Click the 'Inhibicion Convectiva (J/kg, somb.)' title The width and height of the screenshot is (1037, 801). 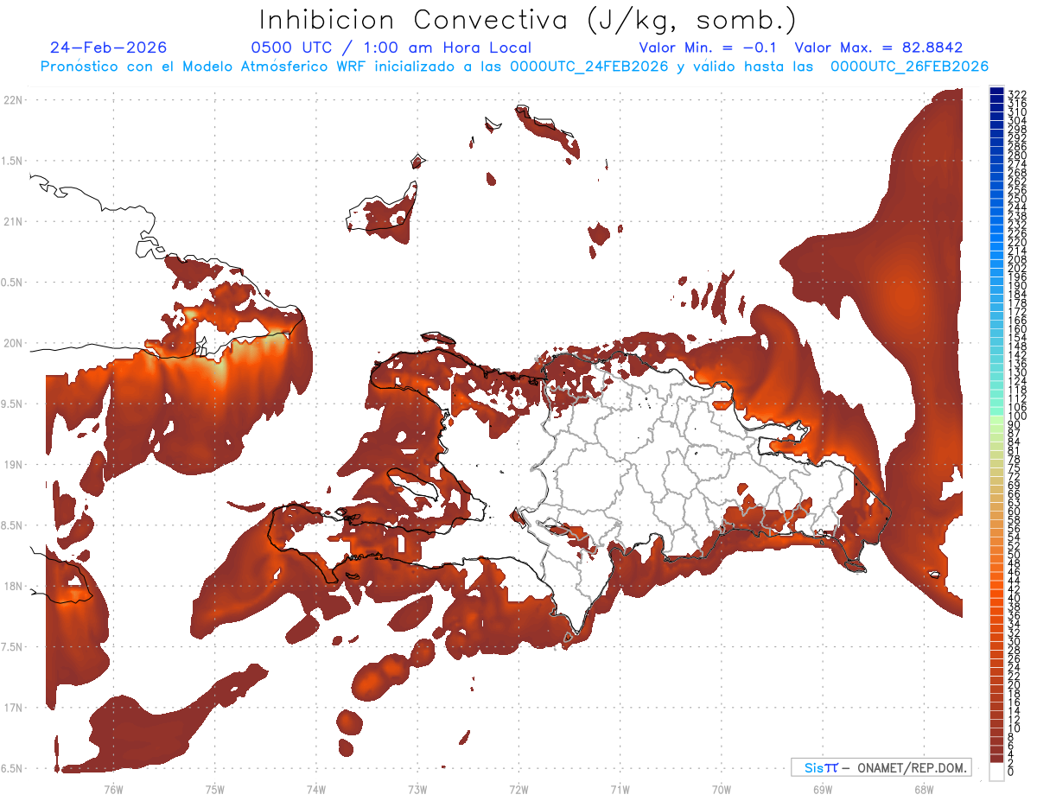click(x=529, y=20)
